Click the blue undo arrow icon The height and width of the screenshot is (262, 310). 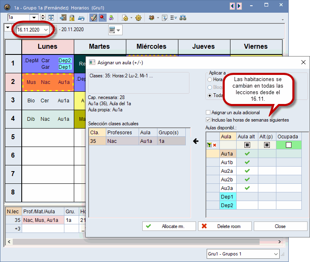(81, 18)
